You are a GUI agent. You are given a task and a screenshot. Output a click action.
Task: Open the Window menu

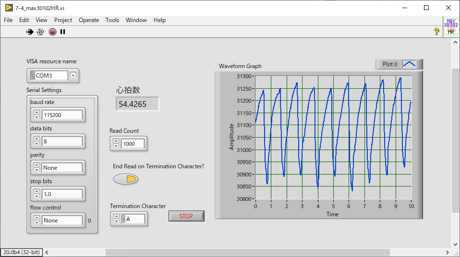pyautogui.click(x=136, y=20)
